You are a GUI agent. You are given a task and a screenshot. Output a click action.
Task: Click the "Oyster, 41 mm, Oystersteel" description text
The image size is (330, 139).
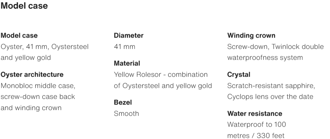[45, 47]
